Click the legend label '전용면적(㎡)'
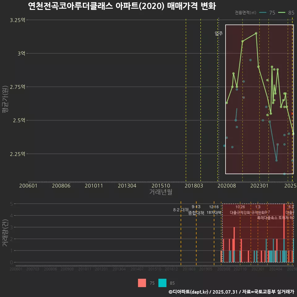Screen dimensions: 297x297 pyautogui.click(x=245, y=12)
